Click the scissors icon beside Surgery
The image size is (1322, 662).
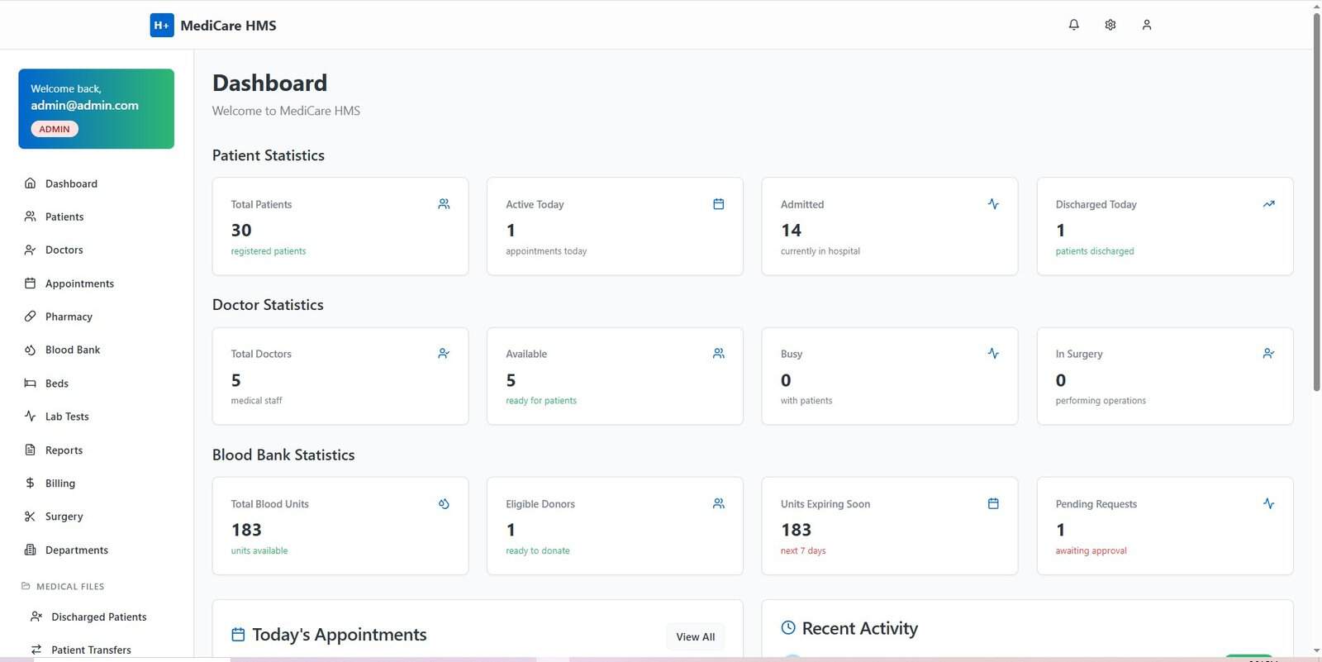(30, 517)
